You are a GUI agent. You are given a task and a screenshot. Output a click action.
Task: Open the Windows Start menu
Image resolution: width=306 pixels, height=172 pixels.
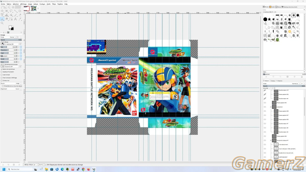point(4,169)
